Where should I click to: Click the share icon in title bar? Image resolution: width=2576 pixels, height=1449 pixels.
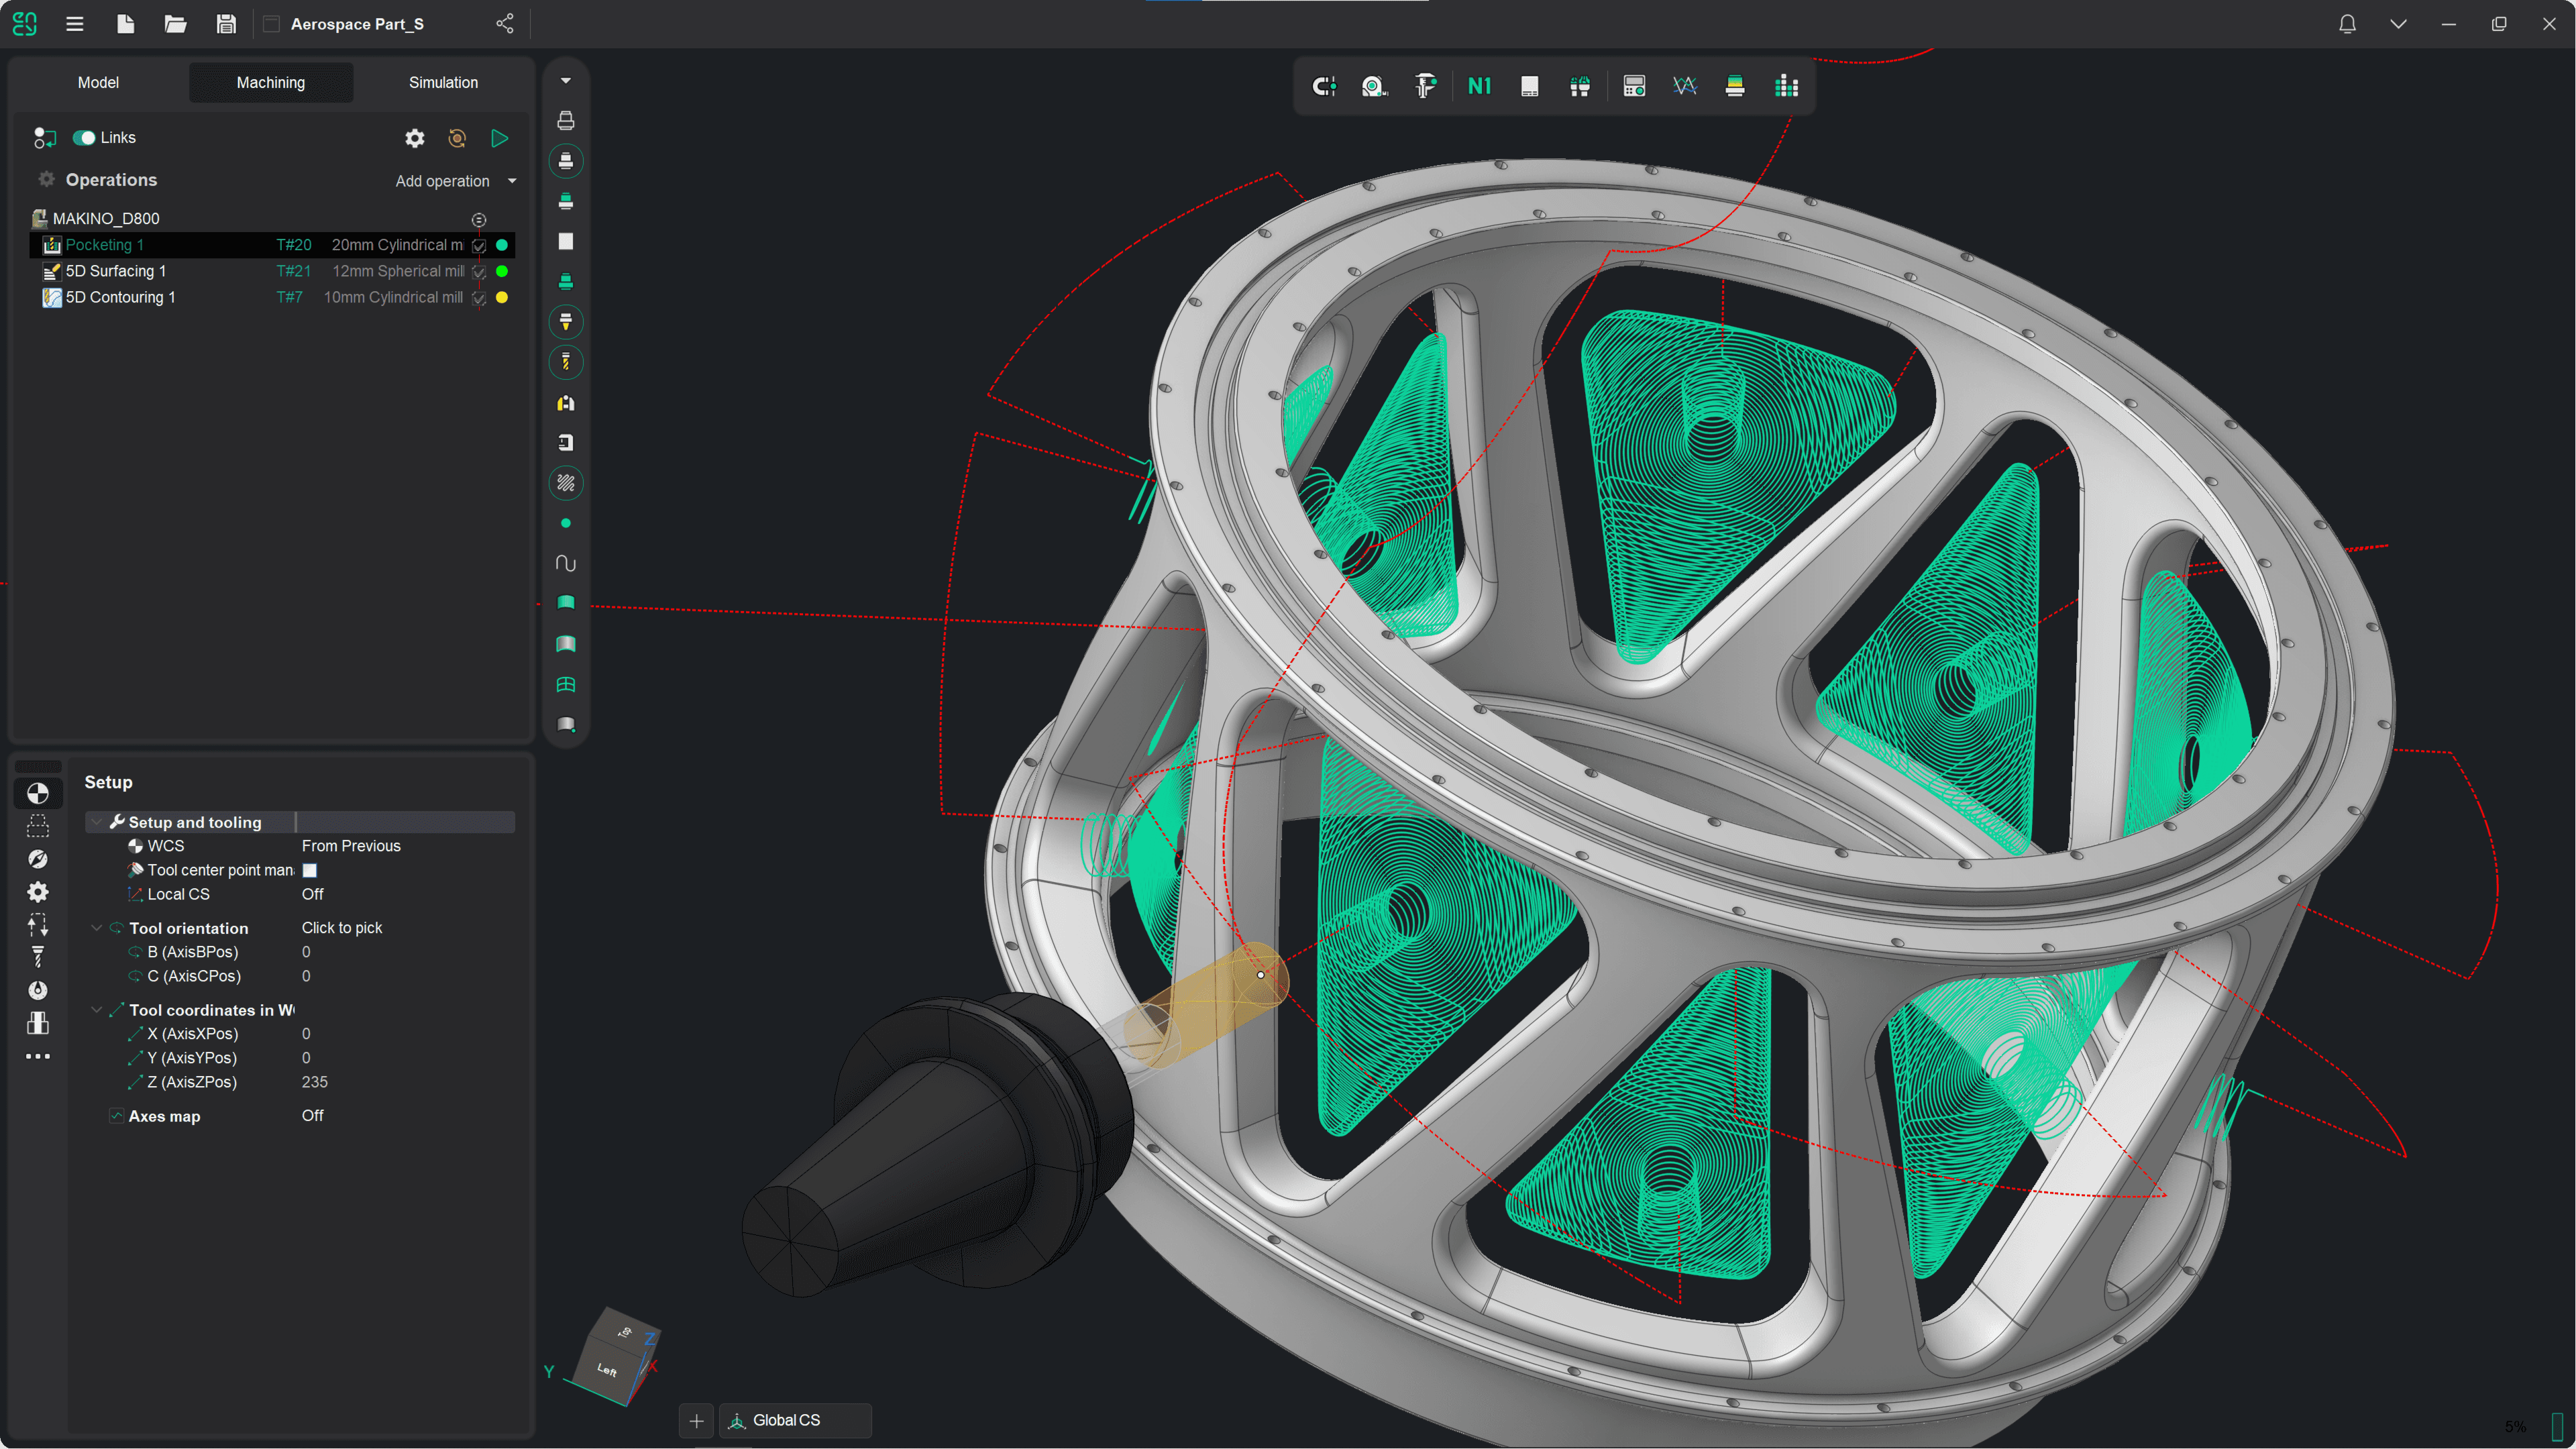coord(505,23)
